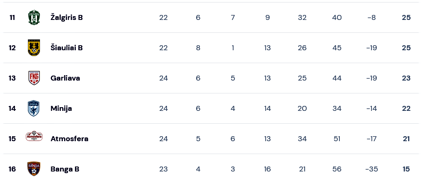Click Atmosfera goals conceded value 51

coord(337,139)
